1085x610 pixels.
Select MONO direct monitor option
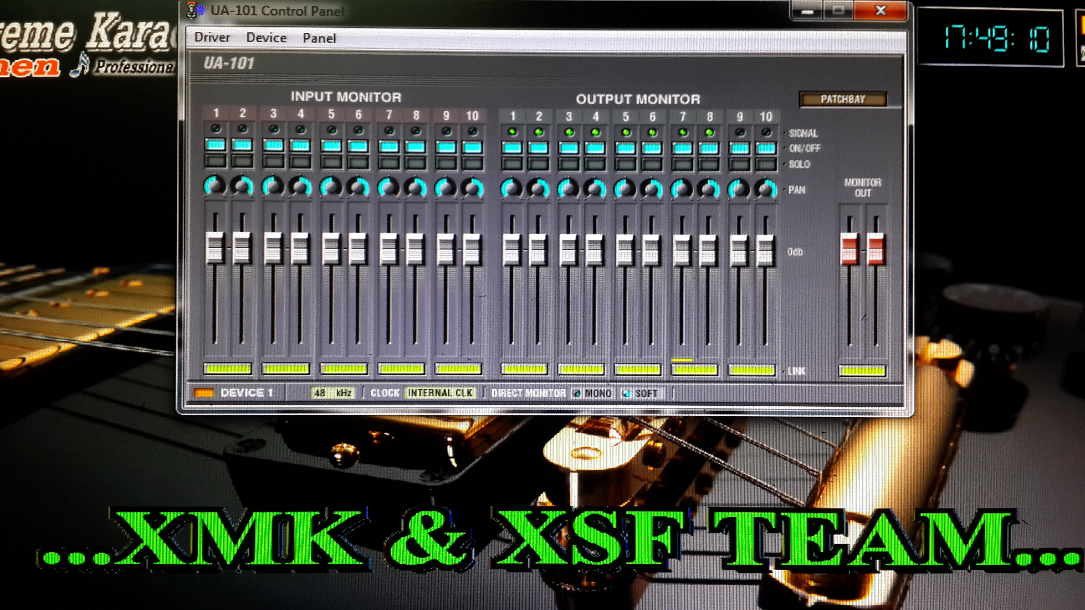pos(593,393)
